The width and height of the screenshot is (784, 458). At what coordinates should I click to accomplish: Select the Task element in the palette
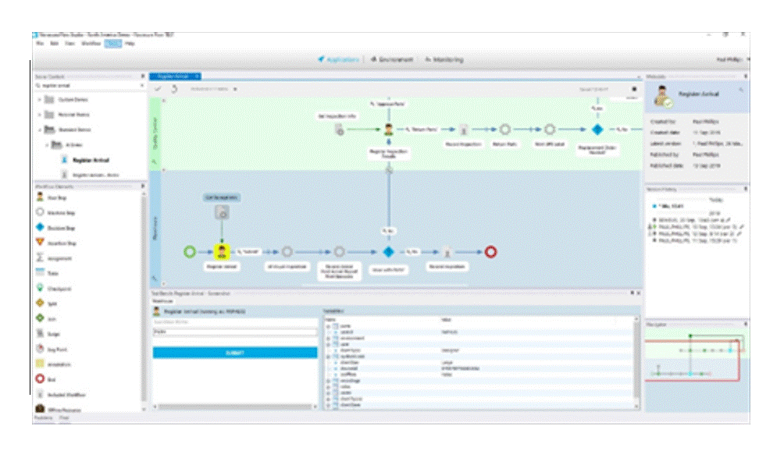47,273
